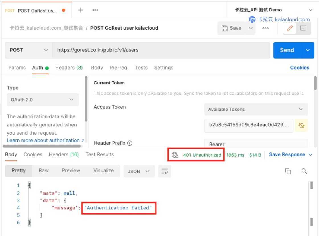Viewport: 319px width, 236px height.
Task: Click the access token value field
Action: click(249, 125)
